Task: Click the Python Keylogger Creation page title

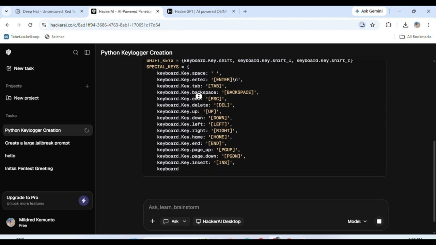Action: [x=137, y=53]
